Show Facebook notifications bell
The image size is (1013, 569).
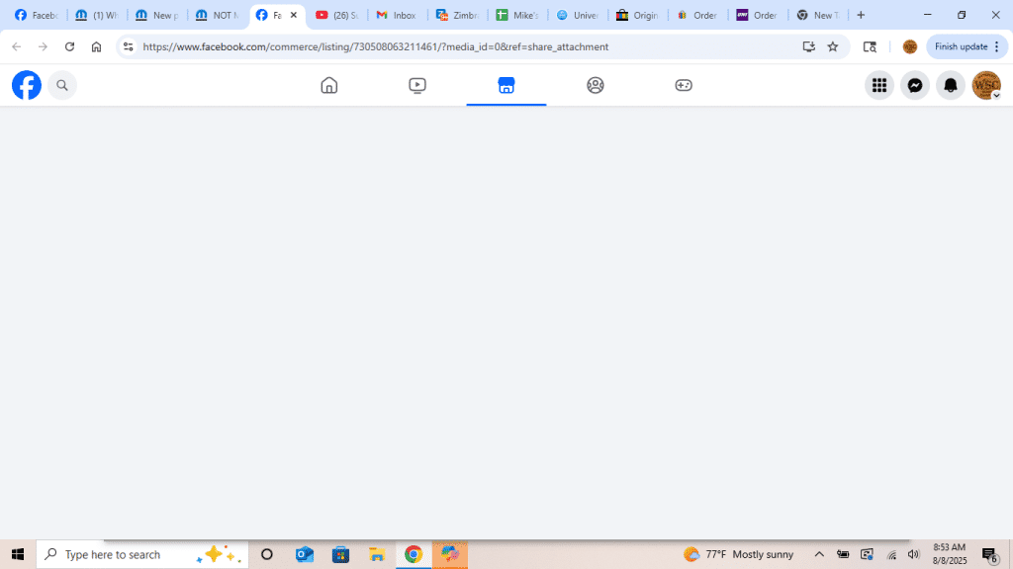(951, 86)
